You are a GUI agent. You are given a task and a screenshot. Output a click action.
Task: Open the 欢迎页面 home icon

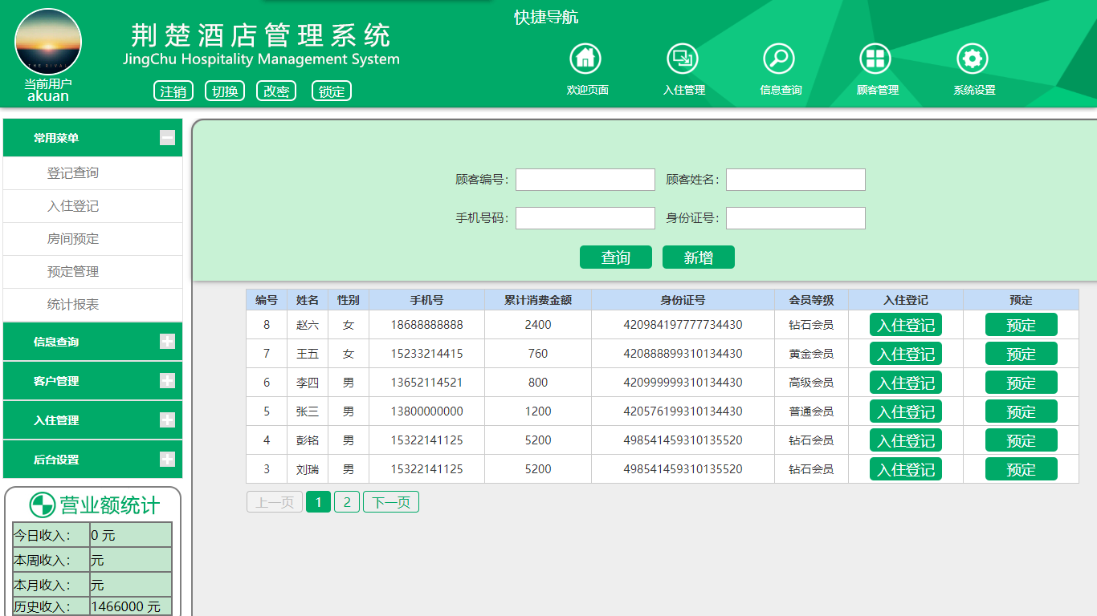click(585, 59)
